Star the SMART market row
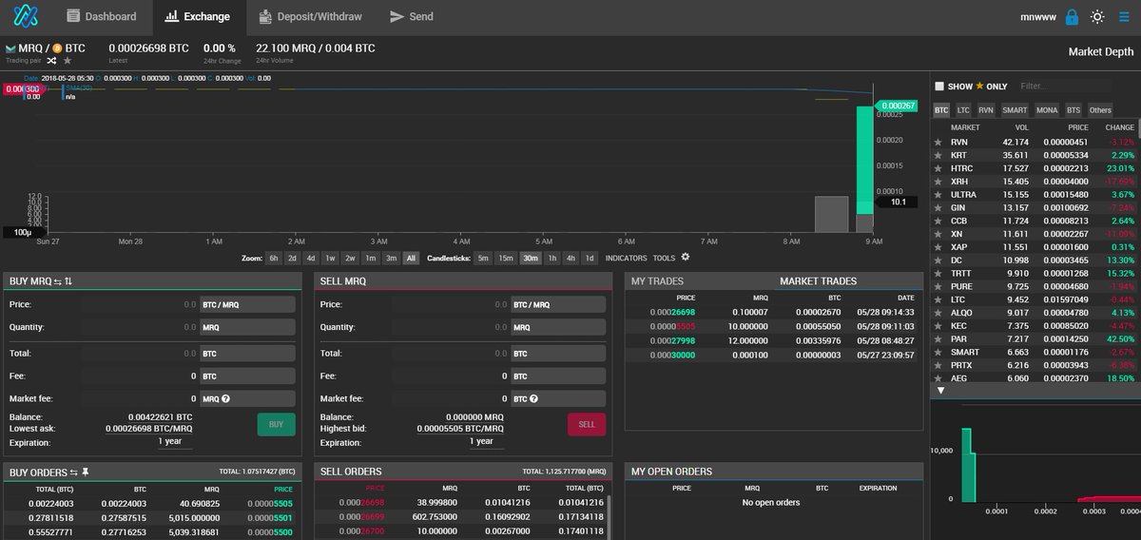Viewport: 1141px width, 540px height. point(938,352)
